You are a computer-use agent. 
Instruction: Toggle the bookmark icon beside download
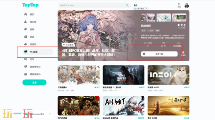[x=183, y=53]
